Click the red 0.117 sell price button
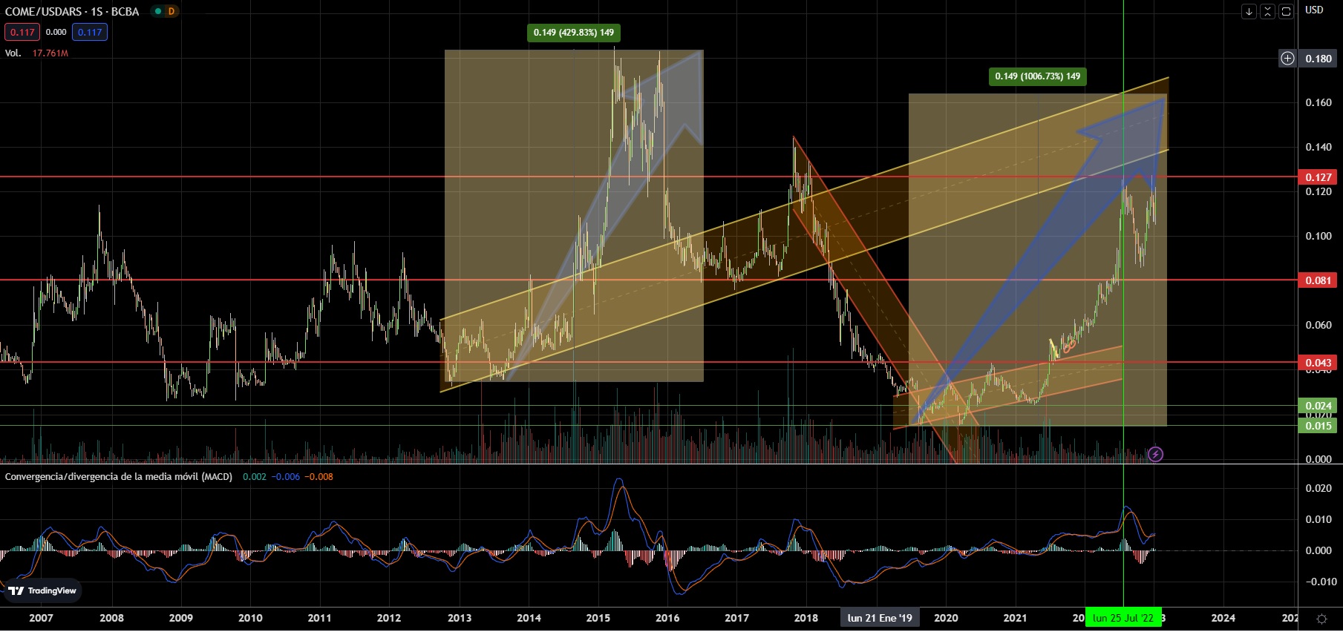1343x632 pixels. [22, 32]
